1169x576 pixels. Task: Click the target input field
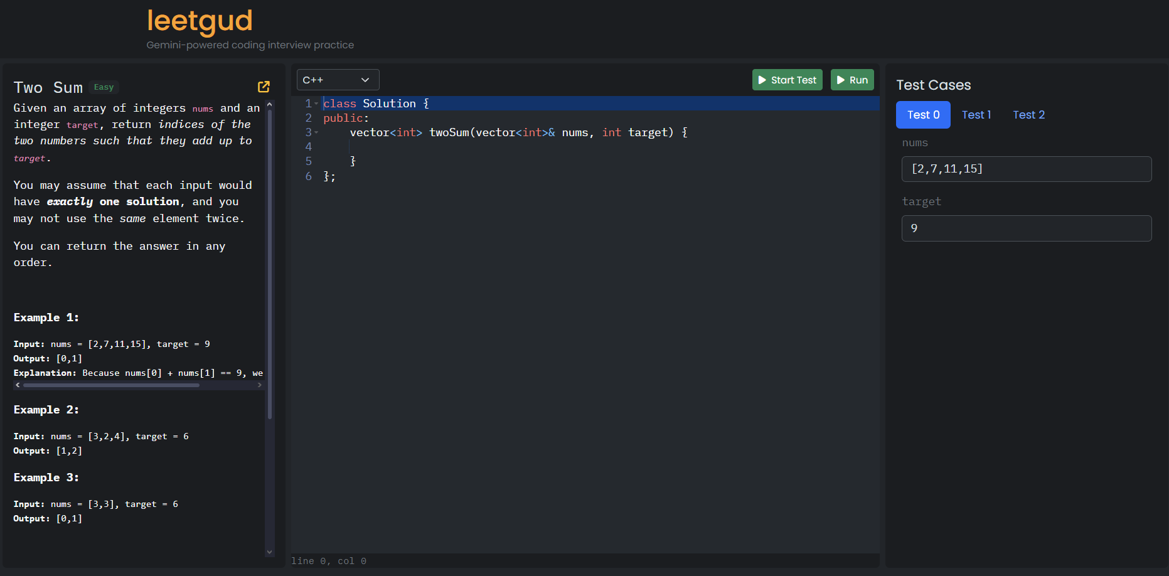[x=1027, y=228]
